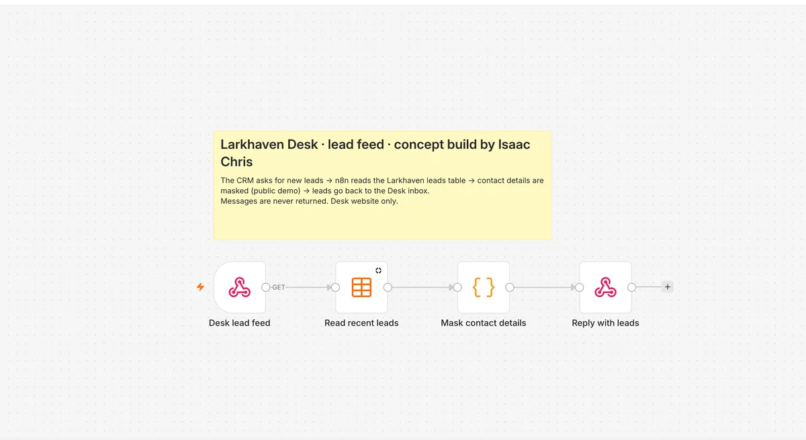The width and height of the screenshot is (806, 440).
Task: Select the curly braces Mask contact details node
Action: 484,287
